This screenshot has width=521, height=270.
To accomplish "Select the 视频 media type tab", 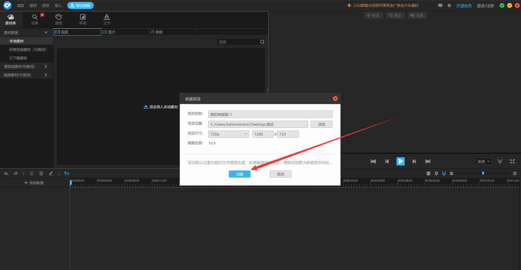I will [77, 32].
